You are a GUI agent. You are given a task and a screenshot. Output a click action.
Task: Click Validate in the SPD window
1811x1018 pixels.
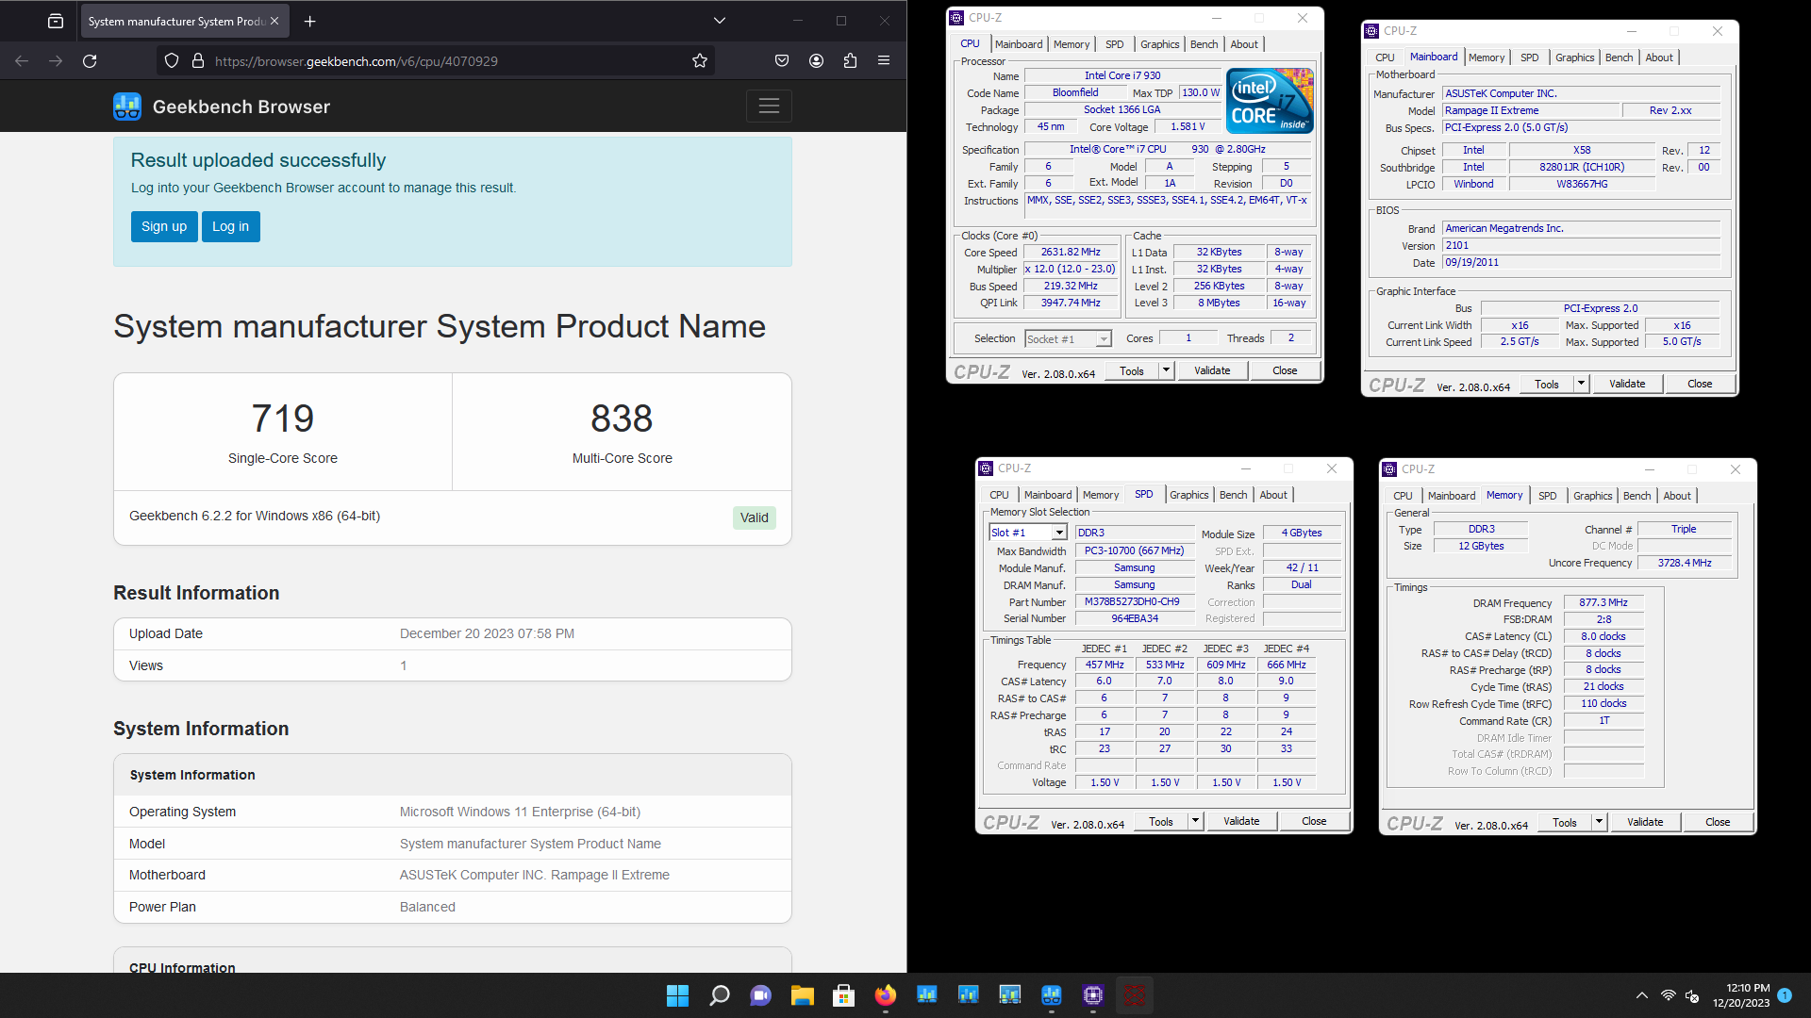click(1241, 822)
